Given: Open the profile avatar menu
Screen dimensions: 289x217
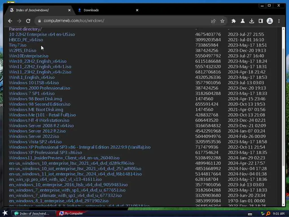Looking at the screenshot, I should click(270, 21).
